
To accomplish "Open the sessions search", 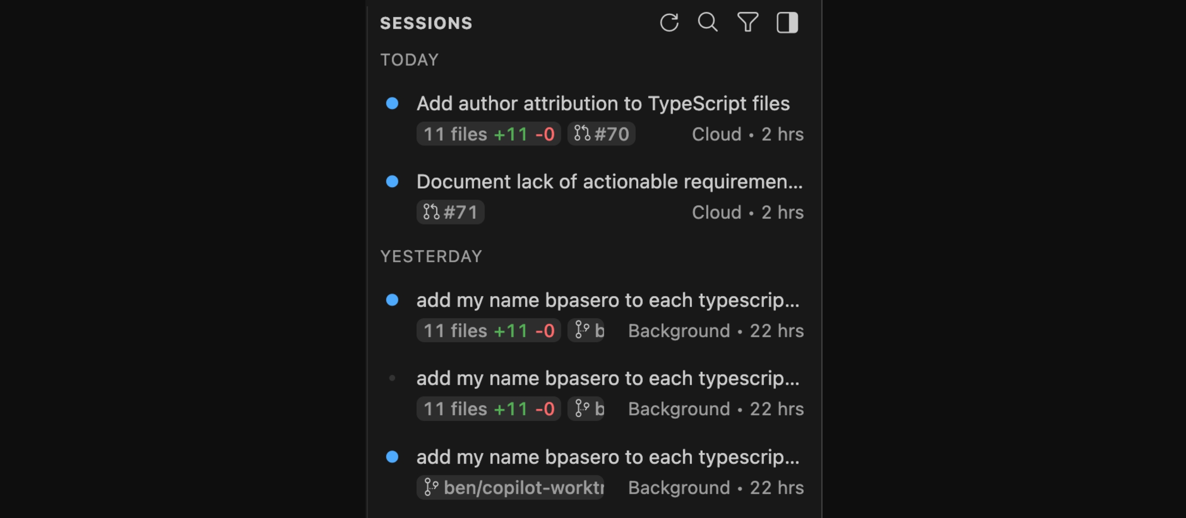I will click(708, 22).
